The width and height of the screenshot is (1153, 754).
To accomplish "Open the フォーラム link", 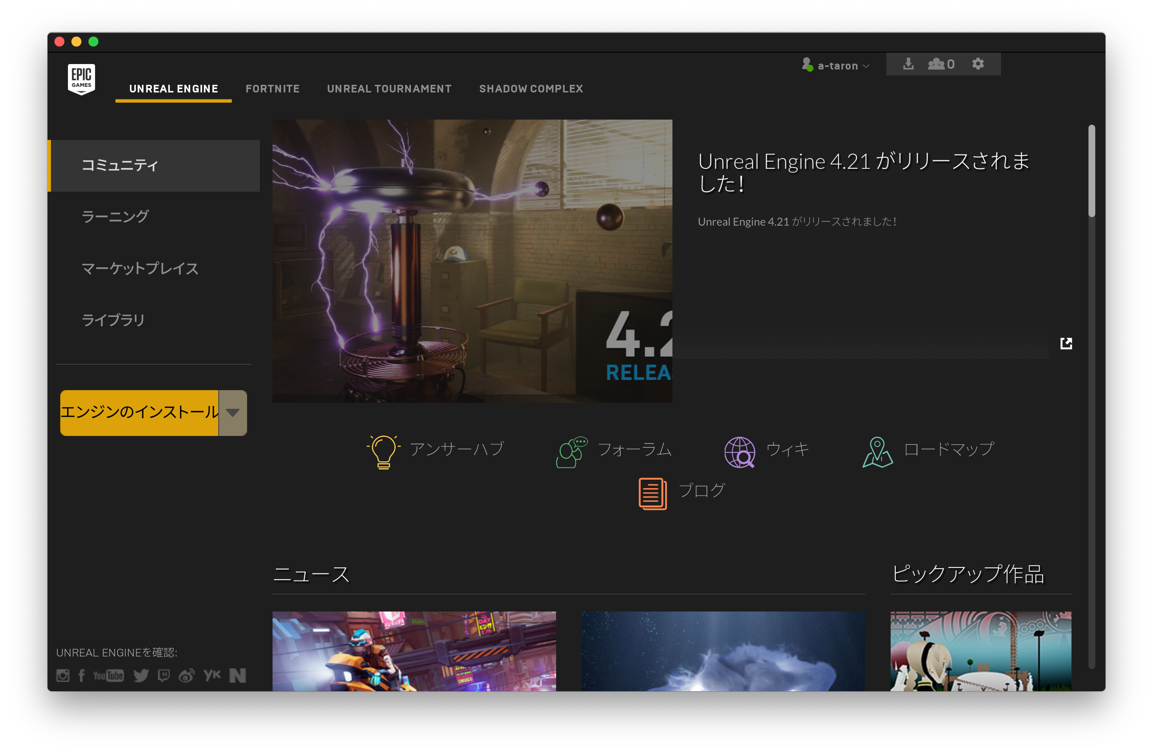I will coord(635,449).
